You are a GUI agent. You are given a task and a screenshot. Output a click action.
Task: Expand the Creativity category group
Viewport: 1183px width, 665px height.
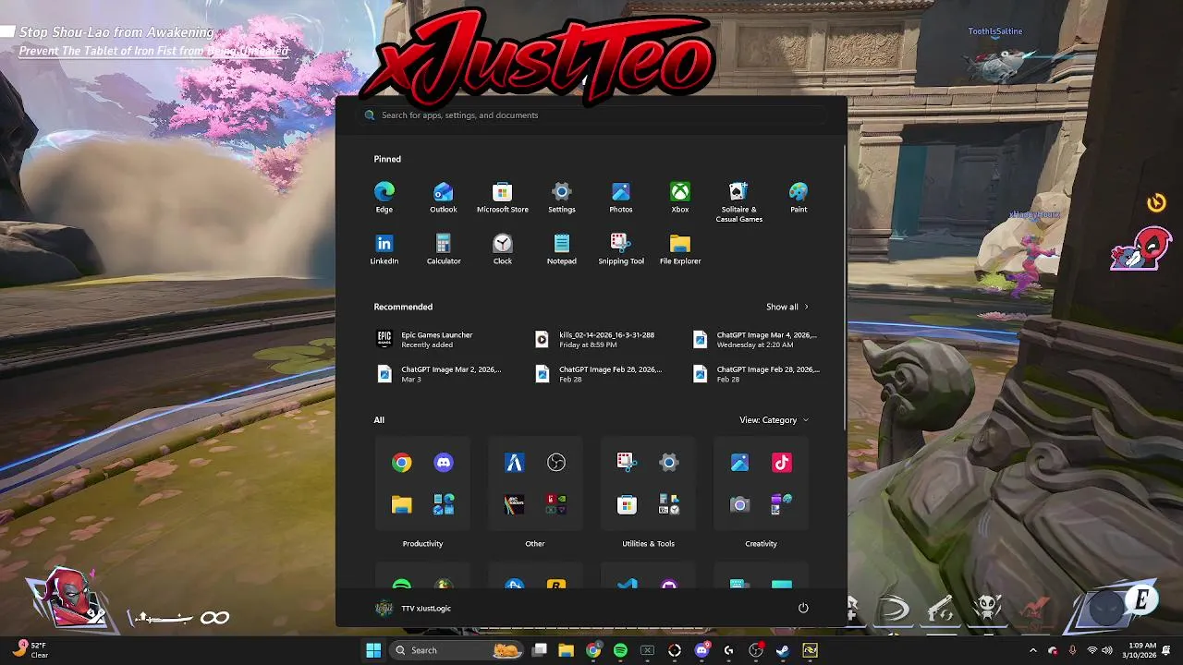coord(761,544)
